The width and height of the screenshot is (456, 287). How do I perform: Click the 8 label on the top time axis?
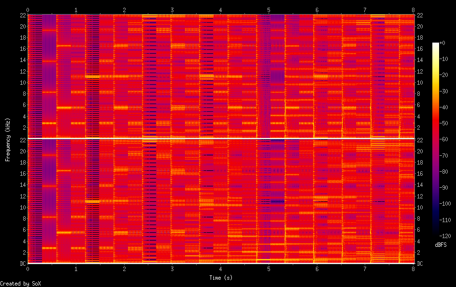(413, 10)
